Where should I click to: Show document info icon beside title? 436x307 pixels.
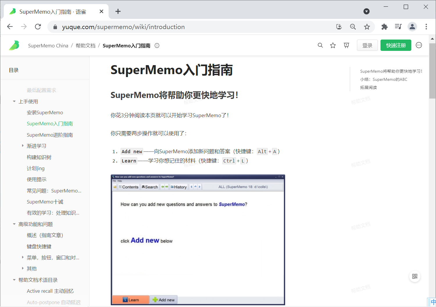157,46
